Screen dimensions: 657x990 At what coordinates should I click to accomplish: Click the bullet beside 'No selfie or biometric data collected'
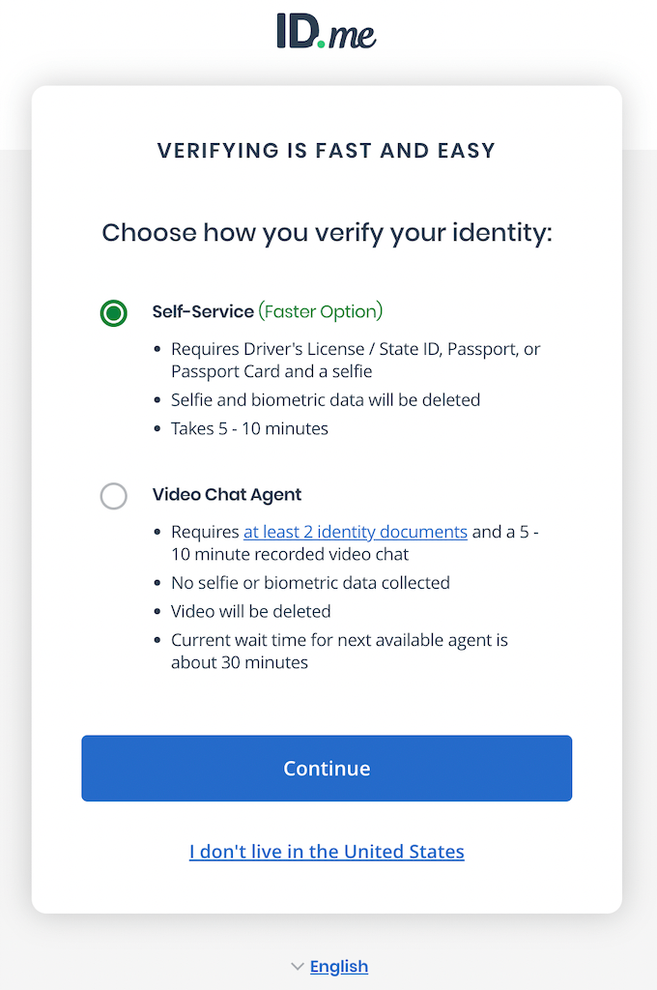[x=157, y=582]
